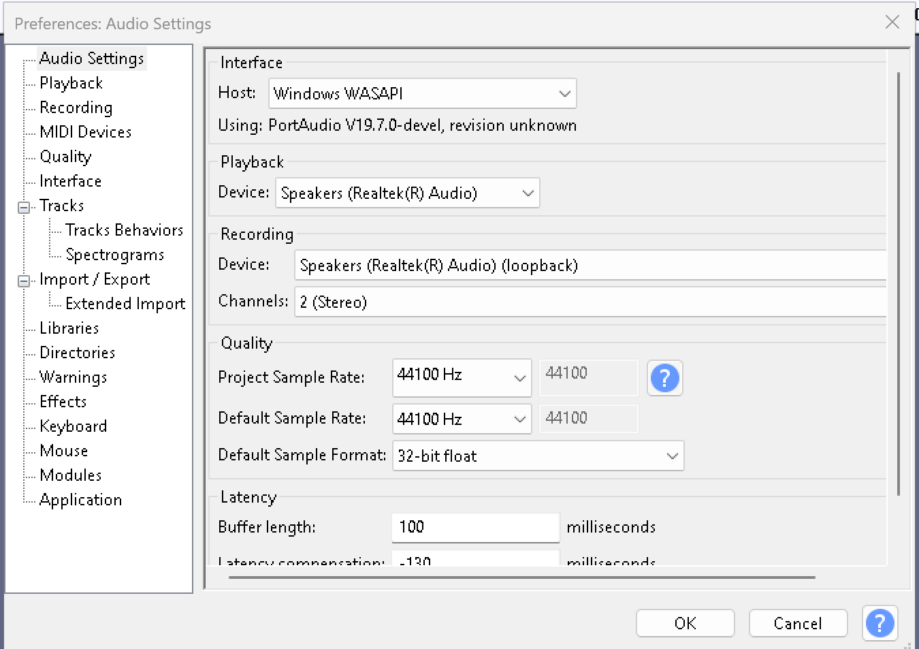This screenshot has height=649, width=919.
Task: Click the horizontal scrollbar below the settings panel
Action: pos(521,578)
